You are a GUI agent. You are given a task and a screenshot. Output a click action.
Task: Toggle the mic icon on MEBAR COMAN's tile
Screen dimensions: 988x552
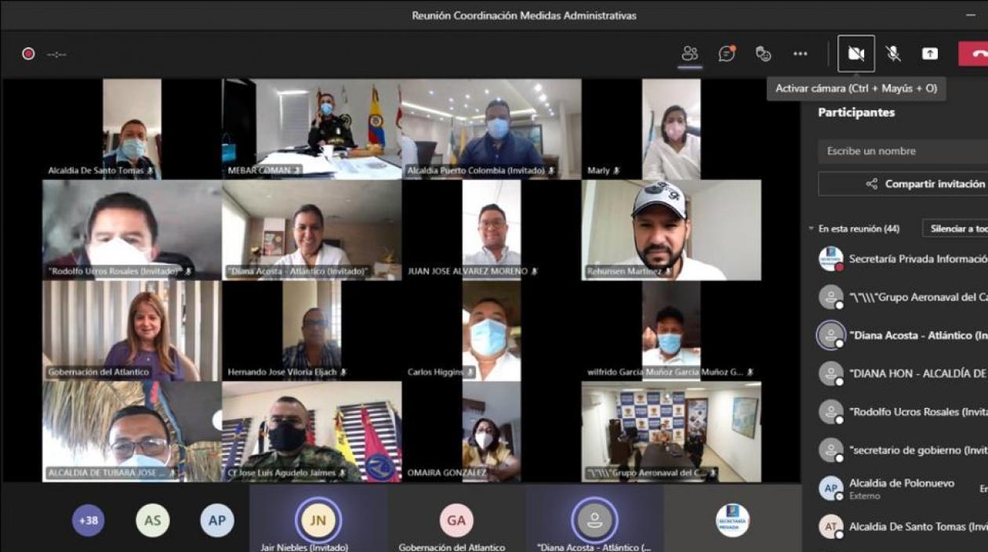(299, 171)
